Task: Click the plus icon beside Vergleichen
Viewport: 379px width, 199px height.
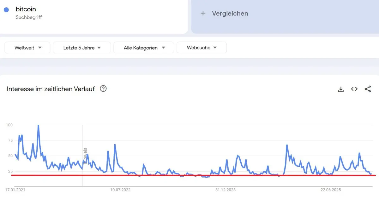Action: click(203, 13)
